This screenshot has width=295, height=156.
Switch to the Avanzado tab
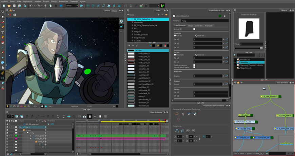209,26
